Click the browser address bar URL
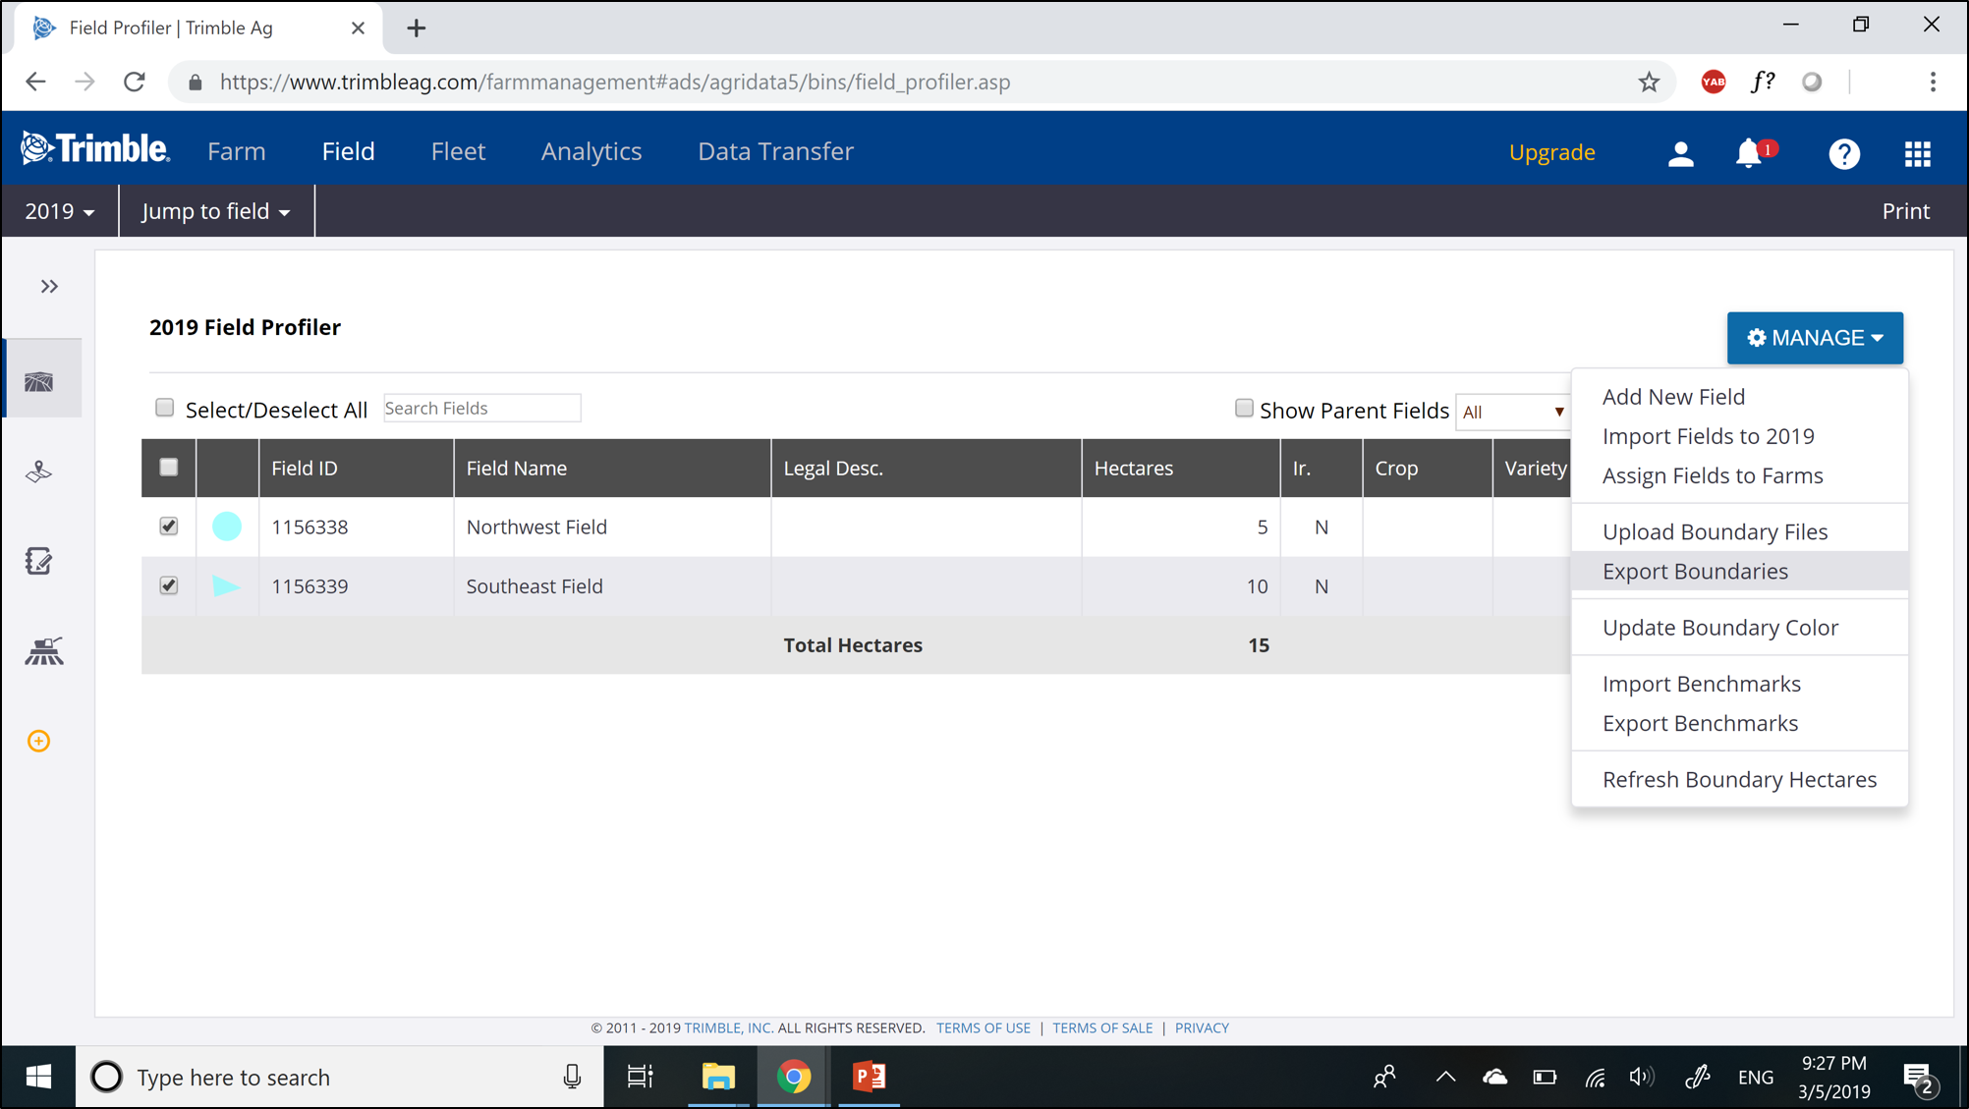Image resolution: width=1969 pixels, height=1109 pixels. click(615, 83)
